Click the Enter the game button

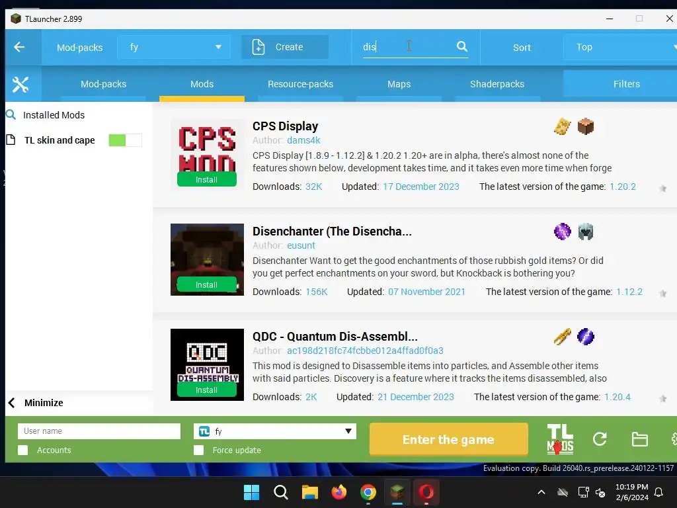pos(449,439)
